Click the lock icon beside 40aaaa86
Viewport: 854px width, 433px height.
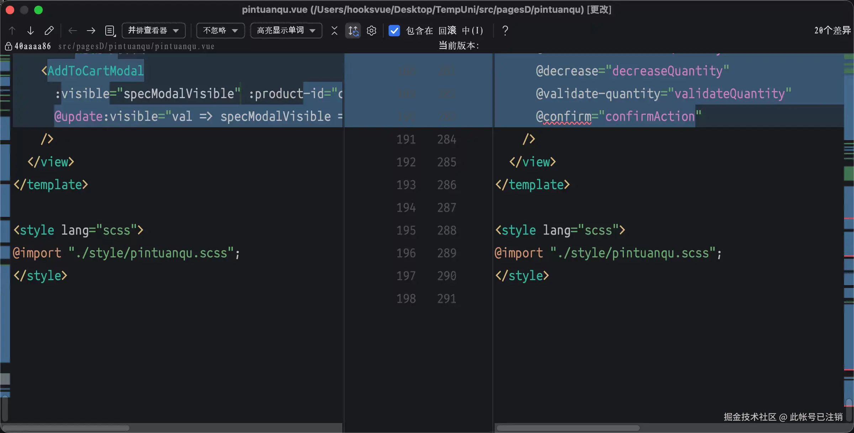[8, 46]
